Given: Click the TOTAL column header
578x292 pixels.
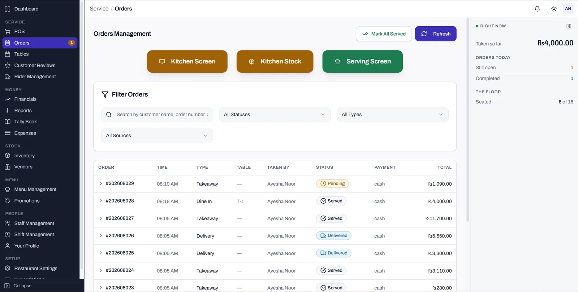Looking at the screenshot, I should [x=444, y=167].
